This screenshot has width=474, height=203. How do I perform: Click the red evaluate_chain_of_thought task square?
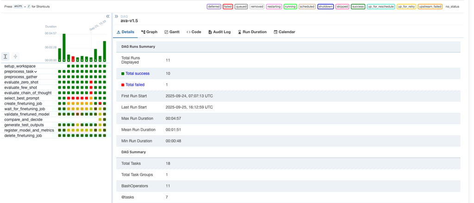click(91, 93)
